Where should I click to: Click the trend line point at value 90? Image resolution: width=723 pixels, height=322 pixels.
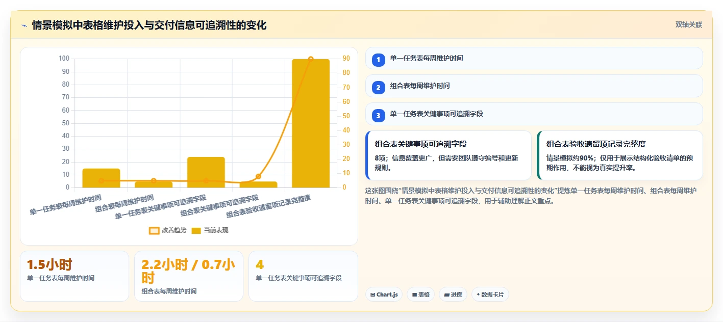click(x=311, y=59)
